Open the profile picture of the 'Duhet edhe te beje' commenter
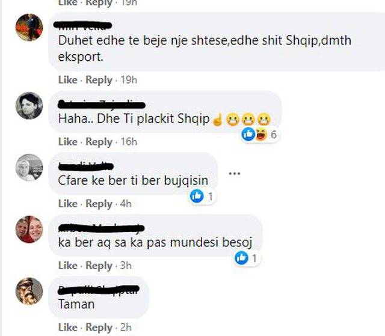 coord(29,27)
